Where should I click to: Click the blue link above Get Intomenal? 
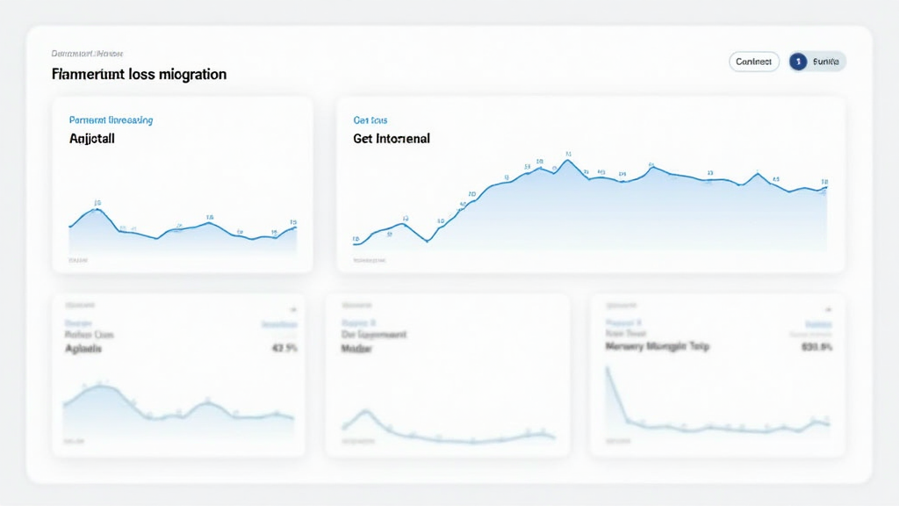coord(370,119)
